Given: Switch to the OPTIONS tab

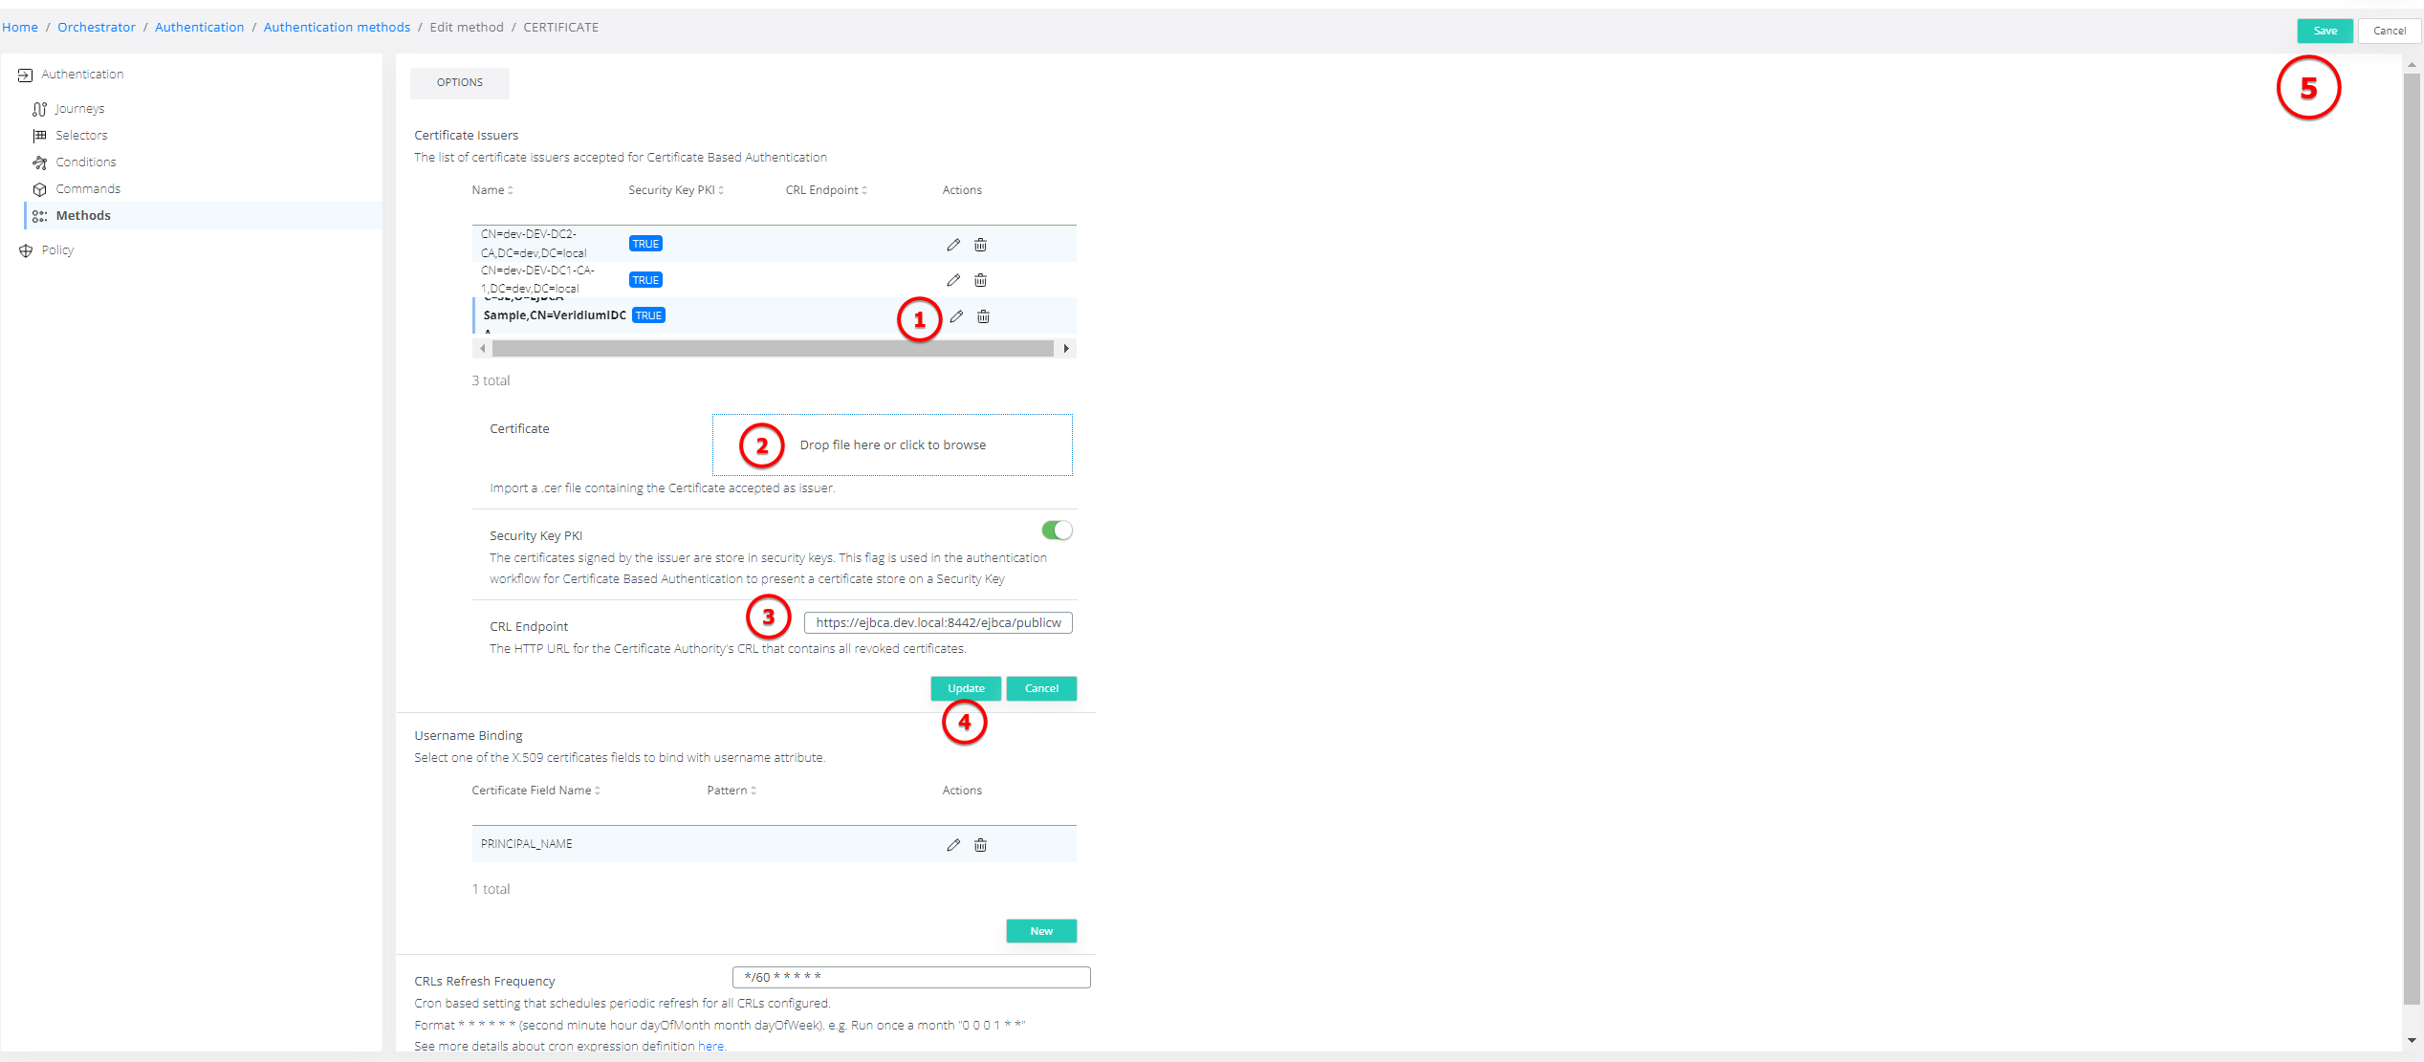Looking at the screenshot, I should click(460, 83).
